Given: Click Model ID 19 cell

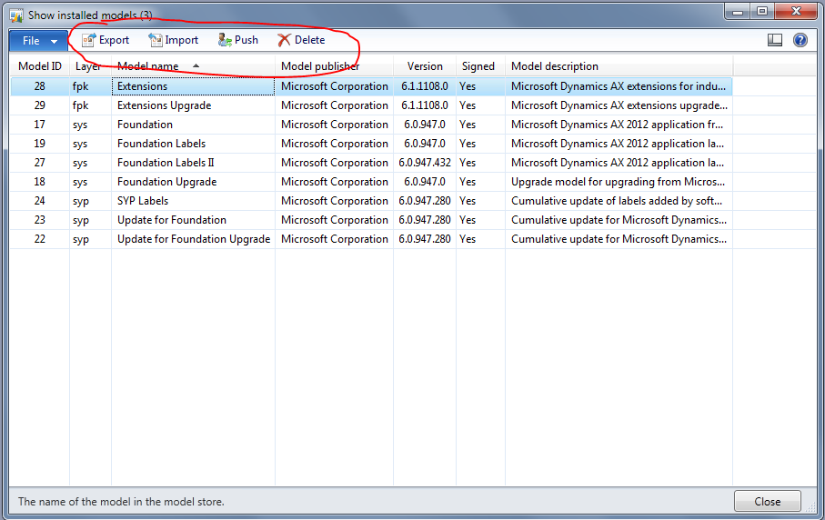Looking at the screenshot, I should tap(39, 144).
